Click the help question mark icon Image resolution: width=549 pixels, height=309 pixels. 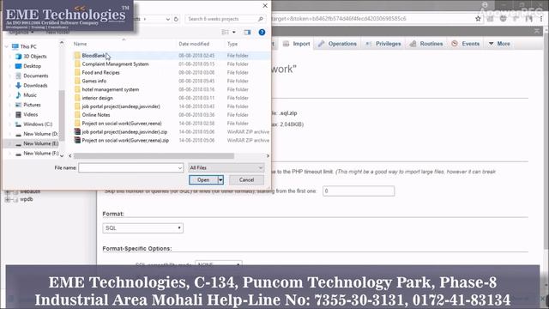point(262,33)
